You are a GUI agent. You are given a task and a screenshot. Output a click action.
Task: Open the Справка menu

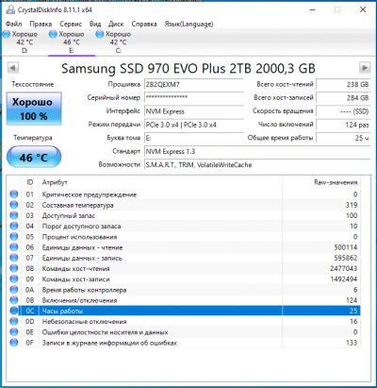point(144,24)
